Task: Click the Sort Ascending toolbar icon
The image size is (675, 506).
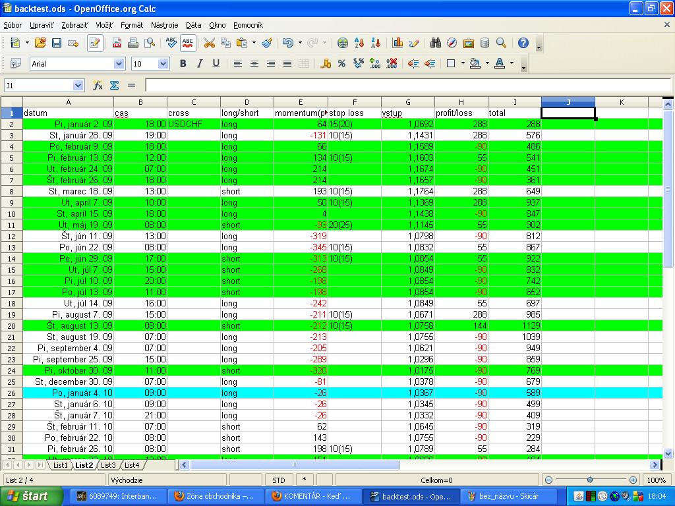Action: click(x=359, y=43)
